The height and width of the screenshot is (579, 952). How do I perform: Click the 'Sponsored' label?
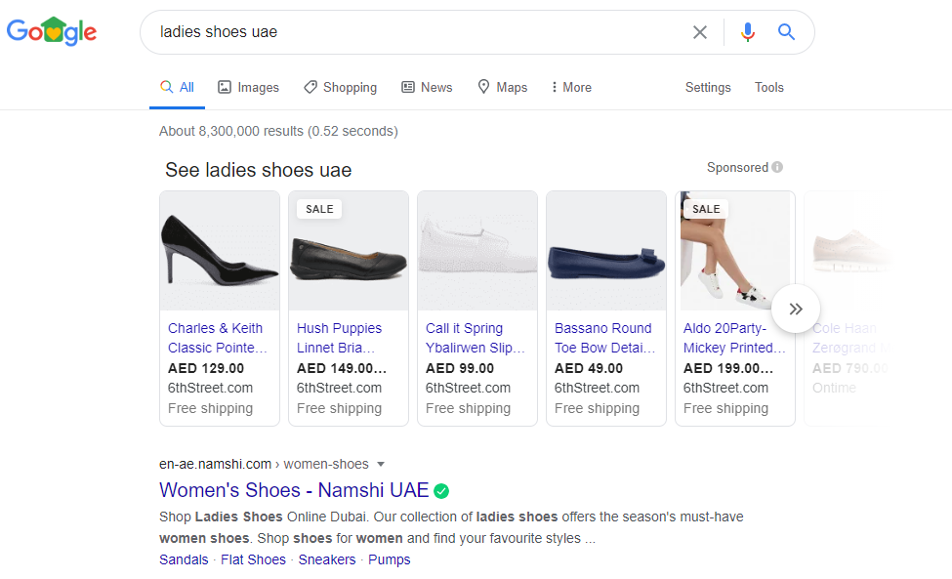737,168
